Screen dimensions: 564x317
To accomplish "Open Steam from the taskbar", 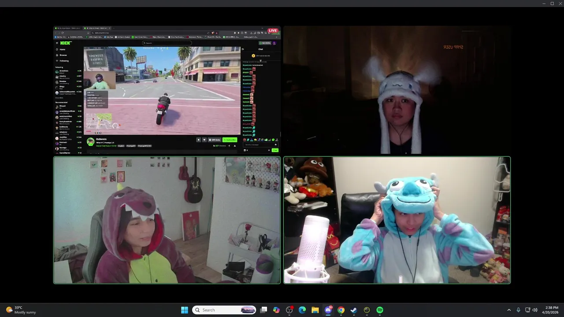I will pos(354,310).
